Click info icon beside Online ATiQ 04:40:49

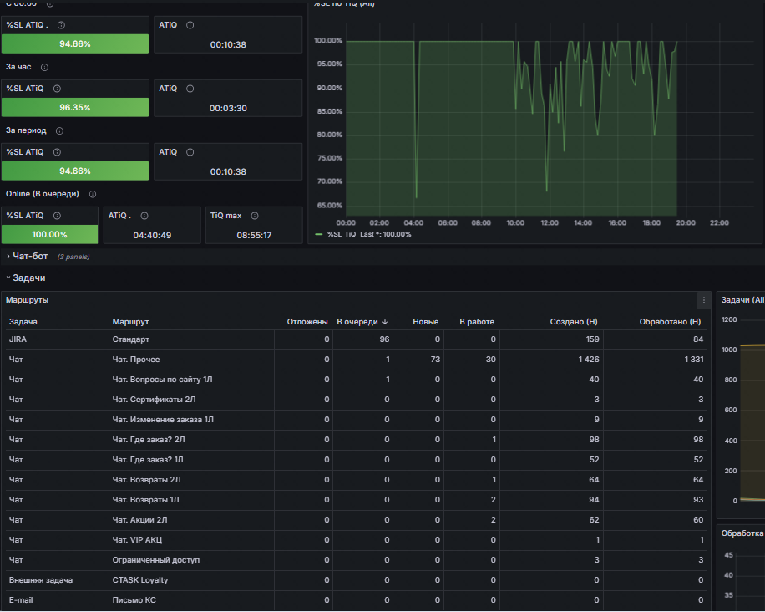tap(144, 216)
